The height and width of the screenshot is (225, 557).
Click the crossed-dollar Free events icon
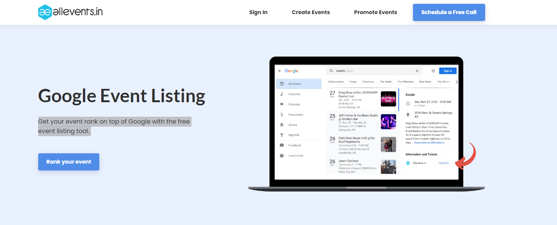pos(282,115)
